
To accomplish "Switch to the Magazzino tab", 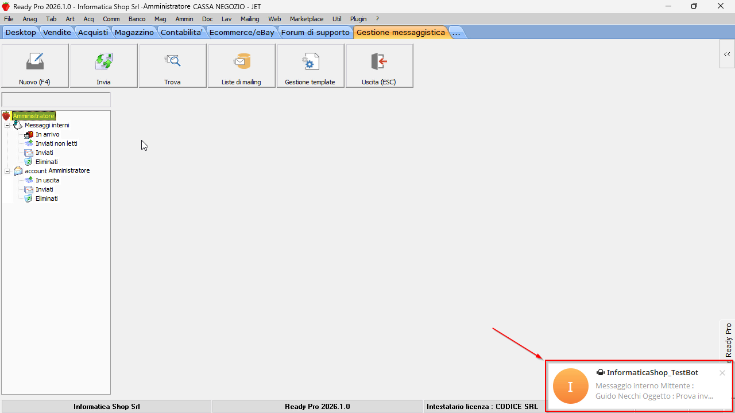I will coord(134,33).
